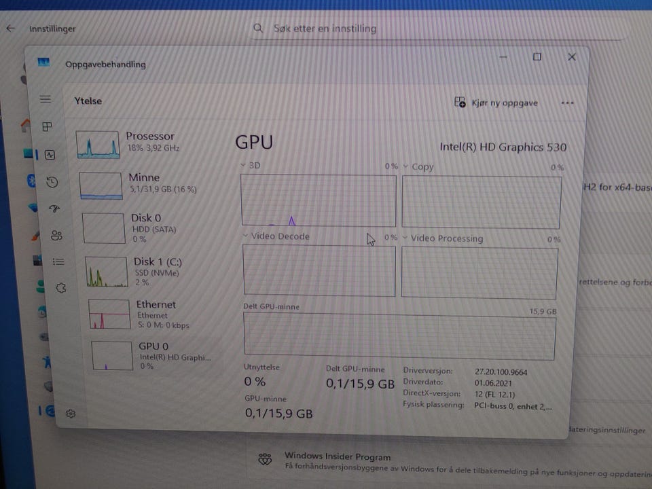Click search magnifier icon in Innstillinger

coord(258,29)
